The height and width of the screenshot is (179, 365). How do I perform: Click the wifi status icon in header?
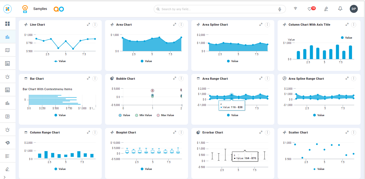[295, 9]
